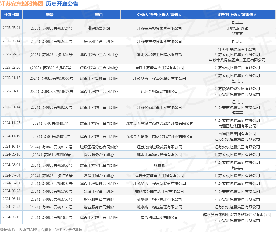Click defendant 中铁十八局集团第二工程有限公司
The image size is (276, 232).
[237, 60]
